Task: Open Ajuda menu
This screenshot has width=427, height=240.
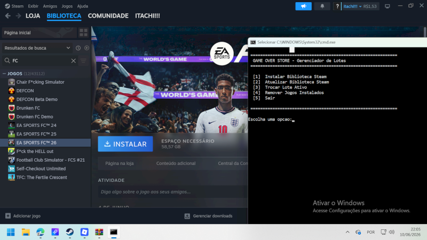Action: (x=83, y=6)
